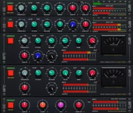The image size is (133, 113).
Task: Click the blue Hz filter knob on the Gate unit
Action: pyautogui.click(x=73, y=24)
